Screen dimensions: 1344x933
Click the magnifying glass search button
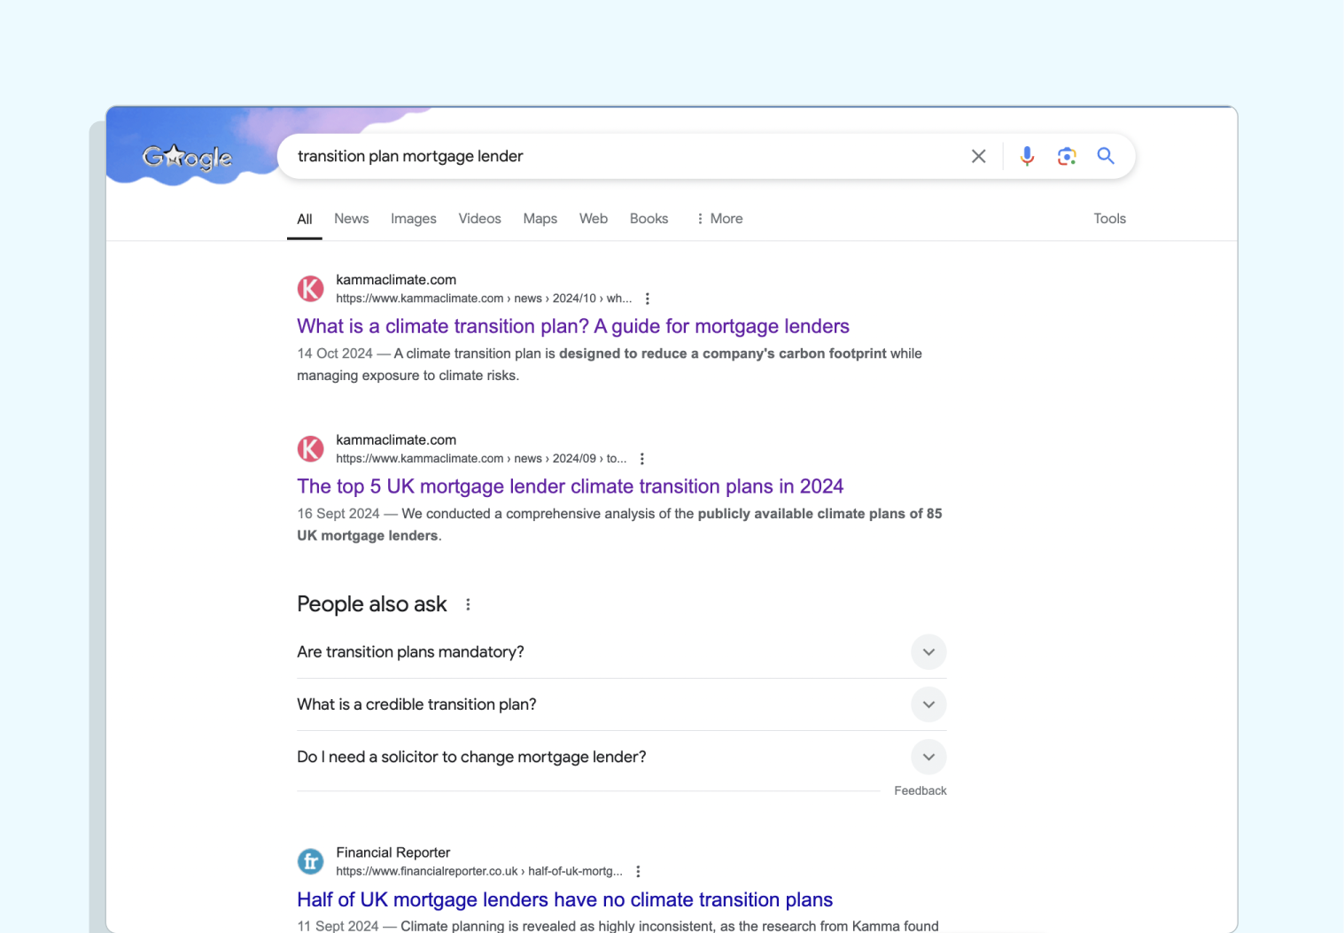coord(1106,157)
